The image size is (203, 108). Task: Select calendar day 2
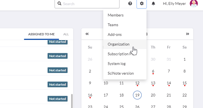coord(90,71)
